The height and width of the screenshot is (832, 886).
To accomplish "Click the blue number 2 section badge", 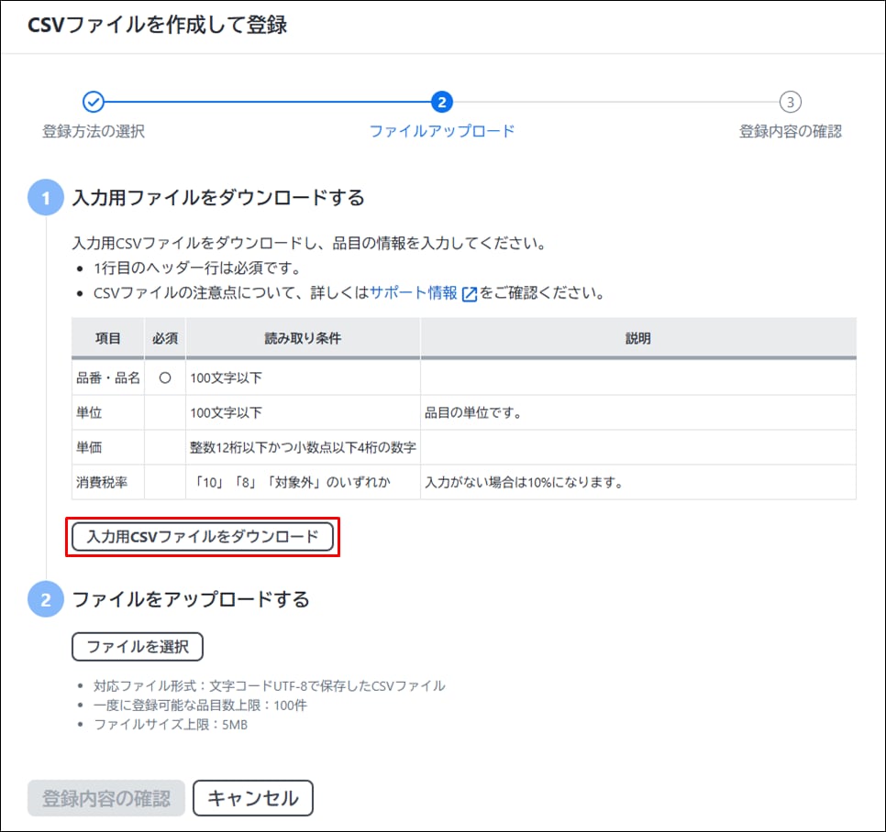I will [x=46, y=600].
